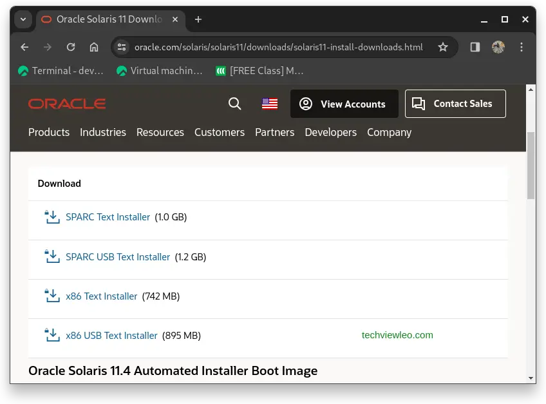Open the US flag country selector

pyautogui.click(x=269, y=103)
